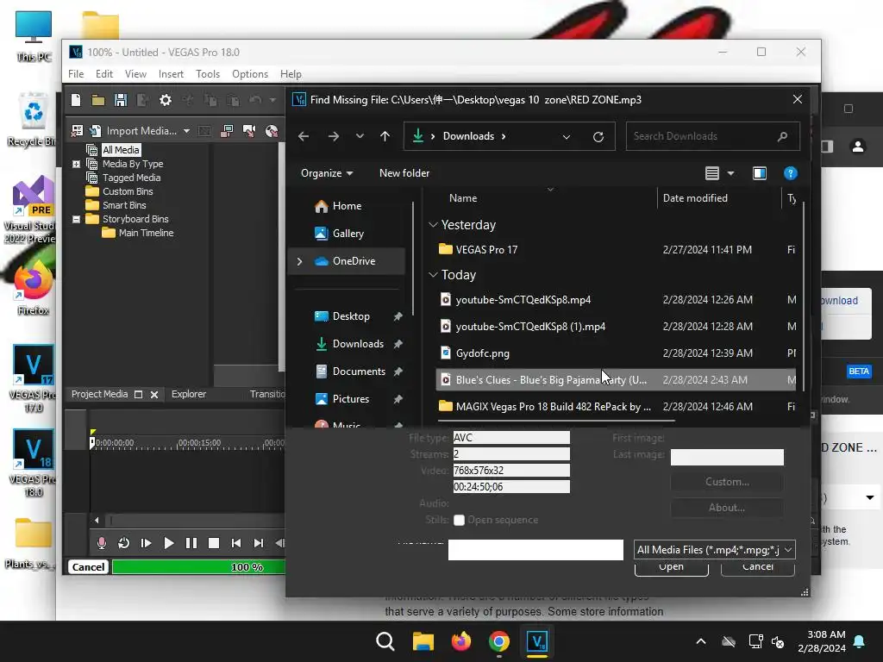The image size is (883, 662).
Task: Toggle loop playback icon
Action: [124, 543]
